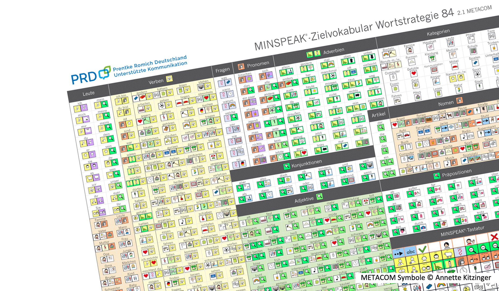Select the abc keyboard key

point(411,252)
